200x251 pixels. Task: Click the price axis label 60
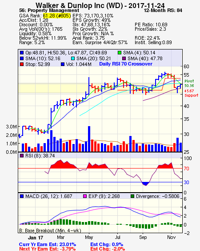tap(186, 66)
